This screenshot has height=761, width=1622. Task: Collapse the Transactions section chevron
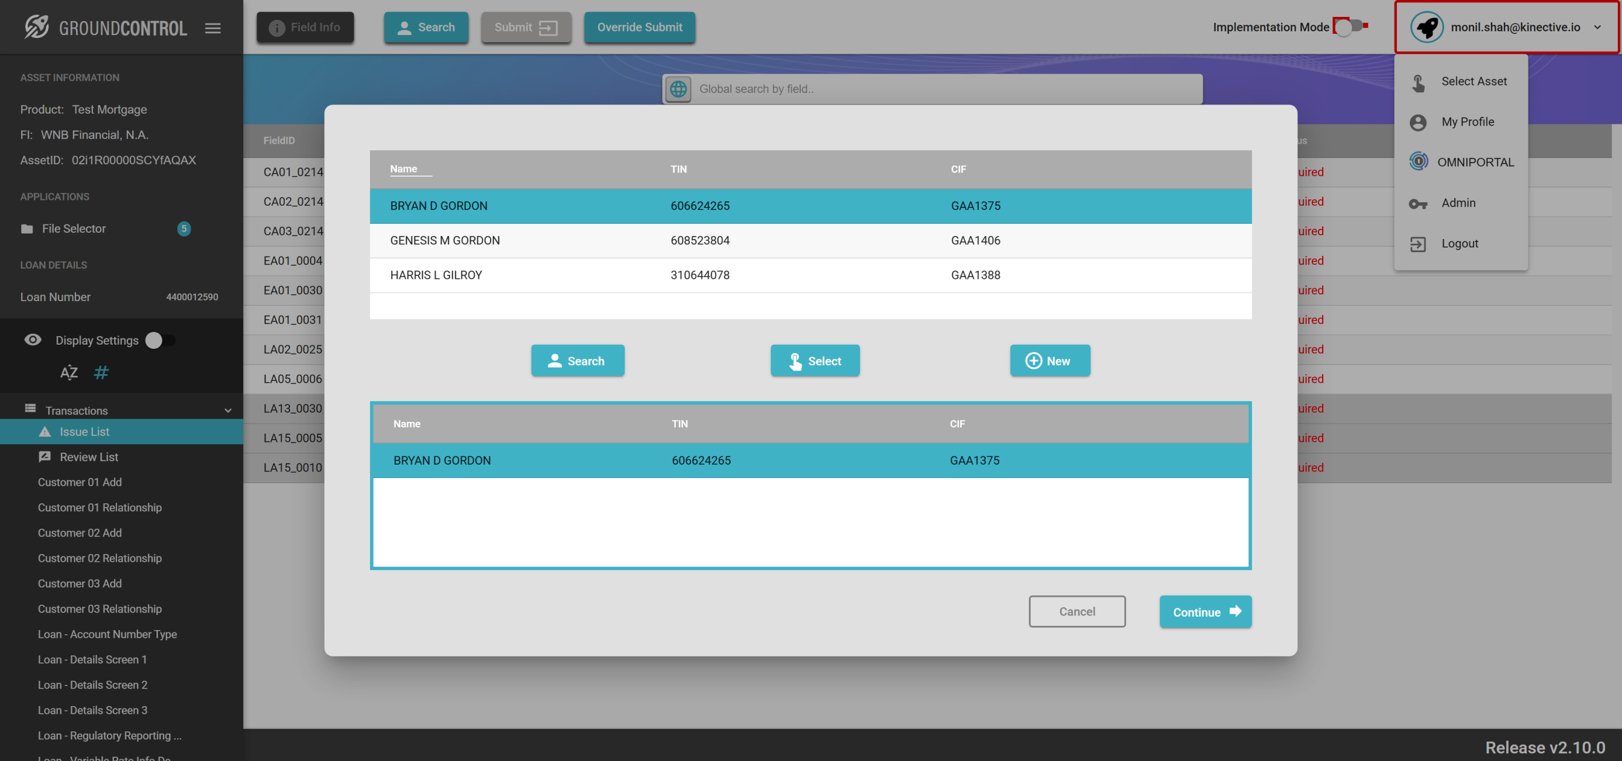[x=228, y=410]
